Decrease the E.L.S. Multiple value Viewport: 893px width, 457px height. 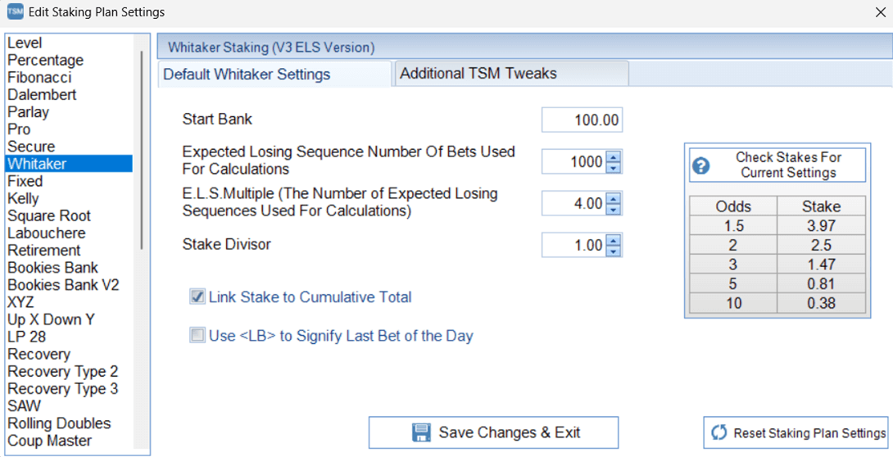tap(614, 209)
